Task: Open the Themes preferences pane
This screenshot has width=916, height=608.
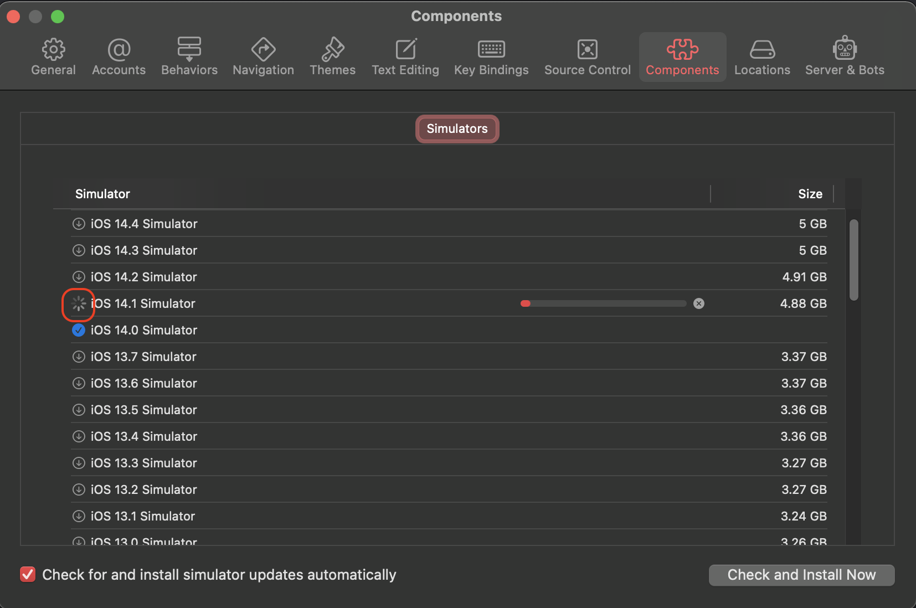Action: [332, 57]
